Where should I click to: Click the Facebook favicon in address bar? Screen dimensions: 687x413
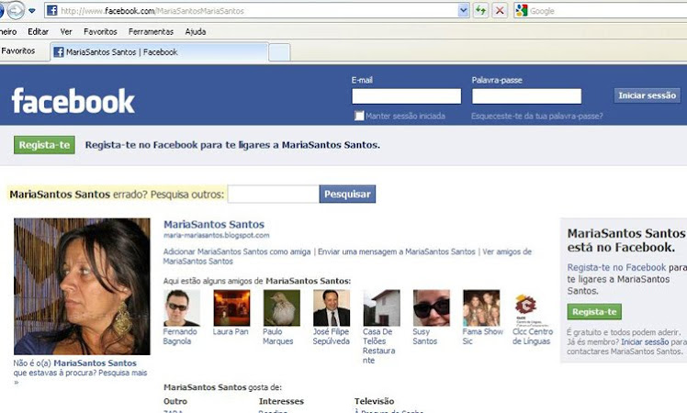pos(51,10)
